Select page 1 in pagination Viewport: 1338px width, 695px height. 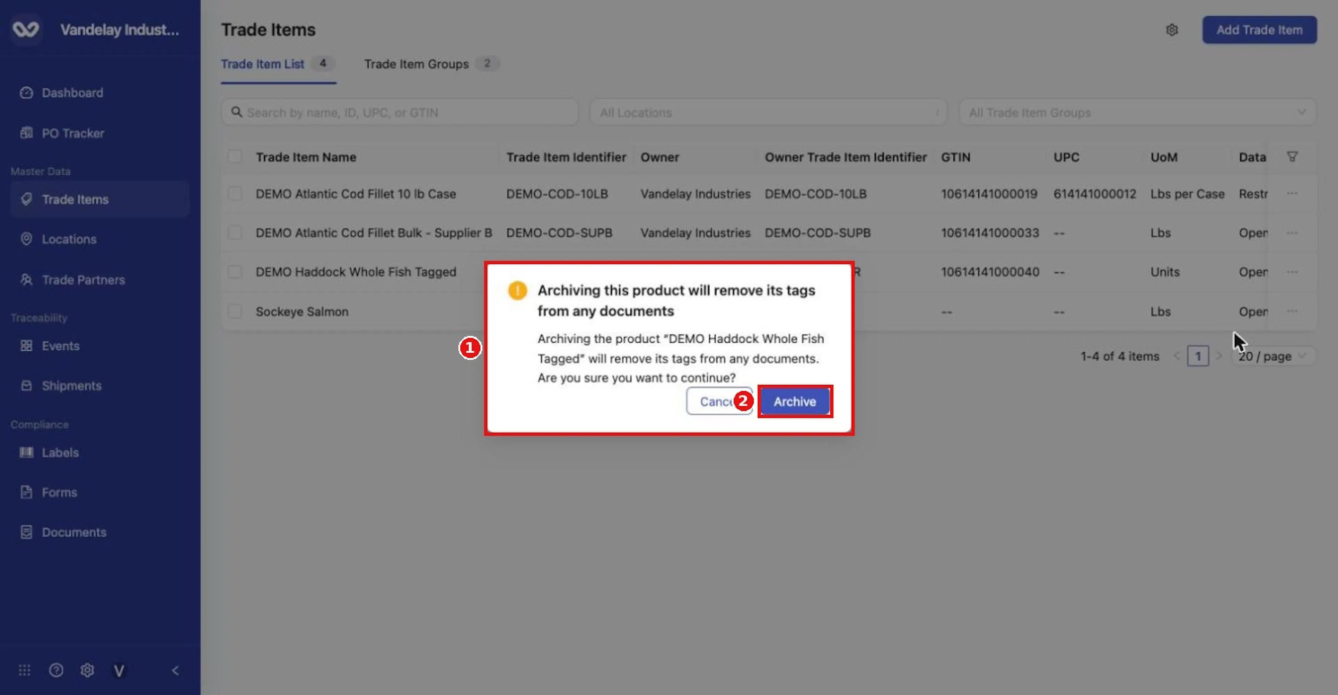1198,357
